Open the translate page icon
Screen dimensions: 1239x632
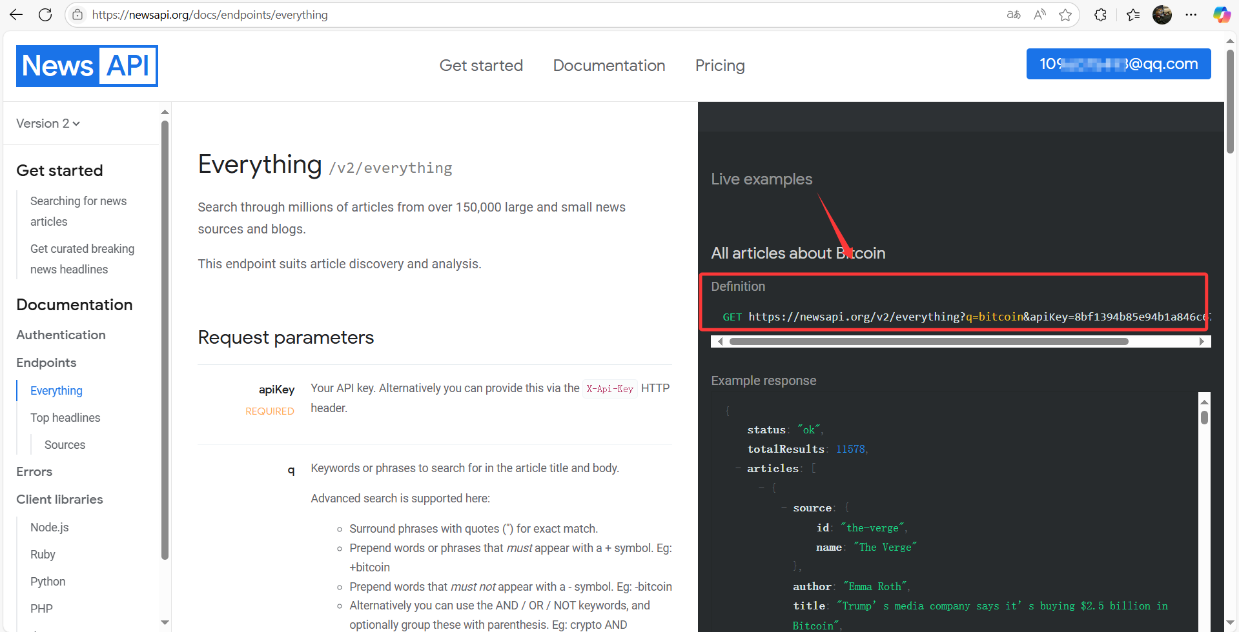coord(1014,15)
